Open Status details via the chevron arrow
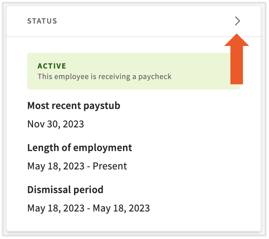This screenshot has height=239, width=269. tap(237, 21)
